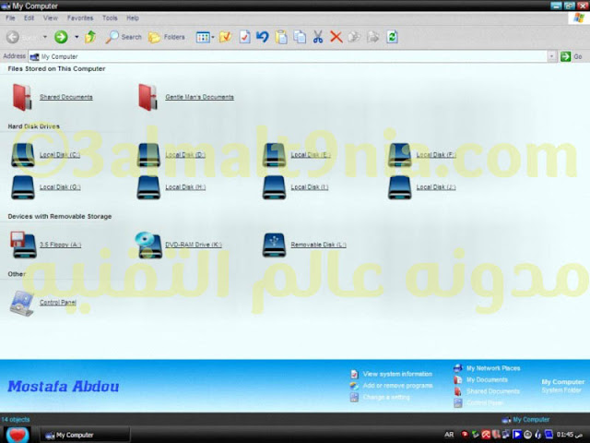Viewport: 590px width, 443px height.
Task: Expand the Views dropdown arrow
Action: (x=213, y=37)
